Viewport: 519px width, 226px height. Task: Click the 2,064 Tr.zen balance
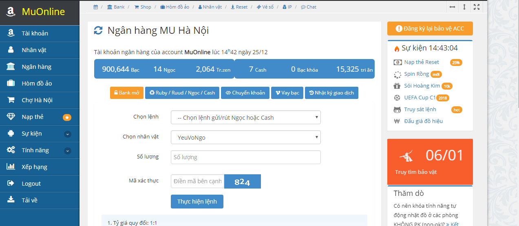point(213,69)
